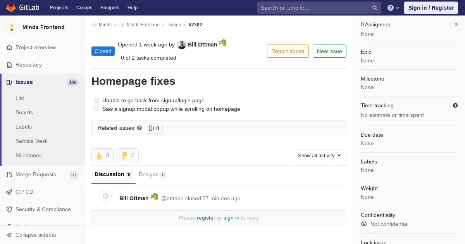465x244 pixels.
Task: Open the Help question mark menu
Action: 393,8
